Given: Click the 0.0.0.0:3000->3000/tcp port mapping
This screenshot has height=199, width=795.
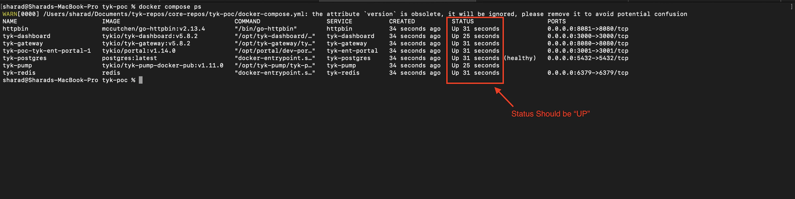Looking at the screenshot, I should pos(588,36).
